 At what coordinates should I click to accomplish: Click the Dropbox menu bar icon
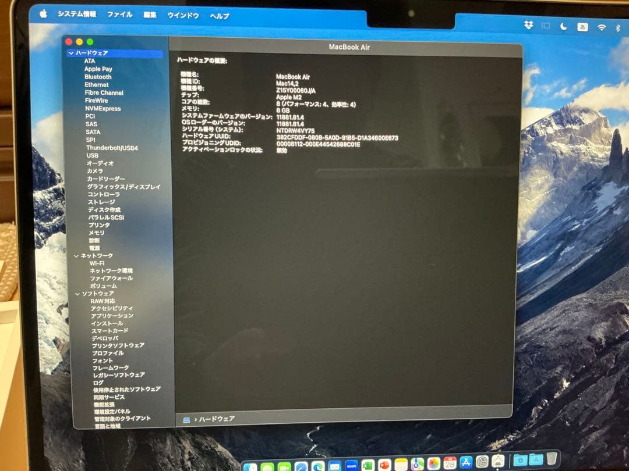[528, 26]
